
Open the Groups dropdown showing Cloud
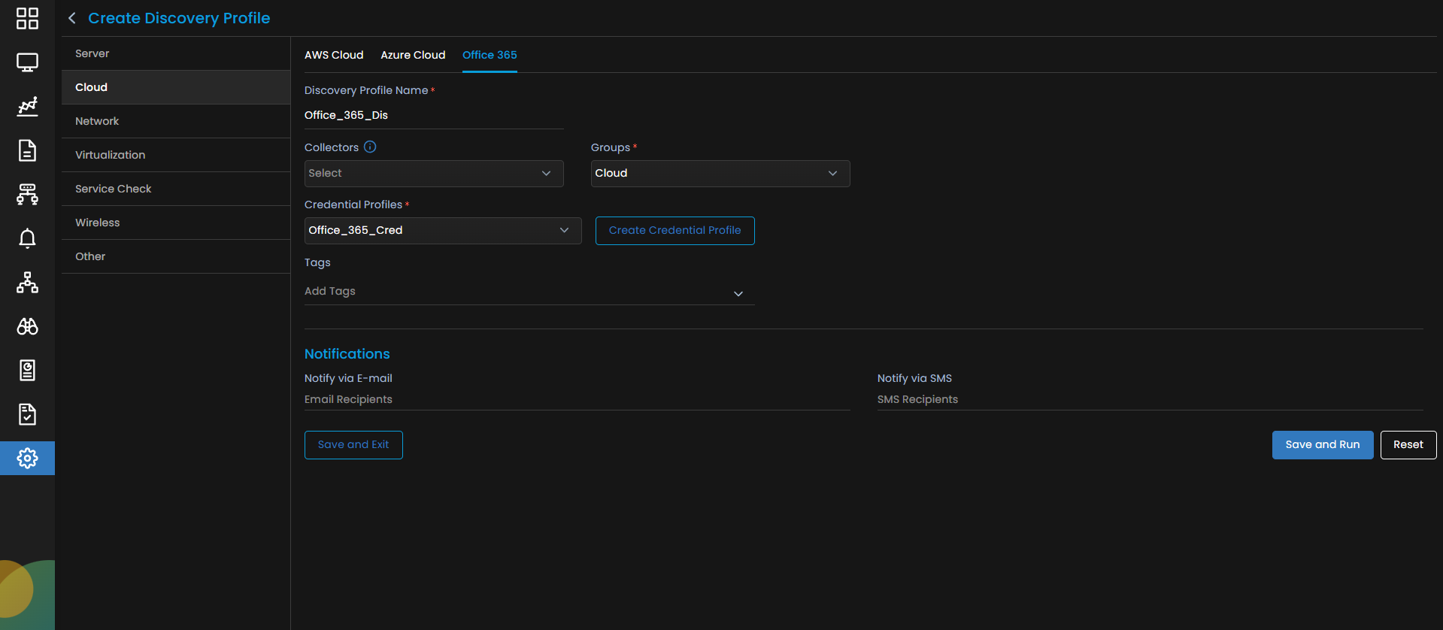pos(720,174)
